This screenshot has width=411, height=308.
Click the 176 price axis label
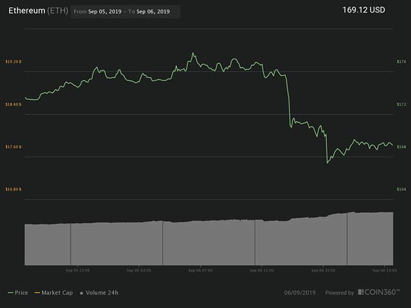click(x=402, y=62)
